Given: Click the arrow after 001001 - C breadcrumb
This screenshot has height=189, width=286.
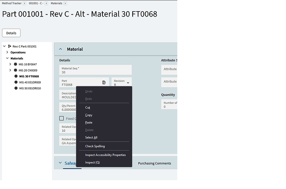Looking at the screenshot, I should pos(46,3).
